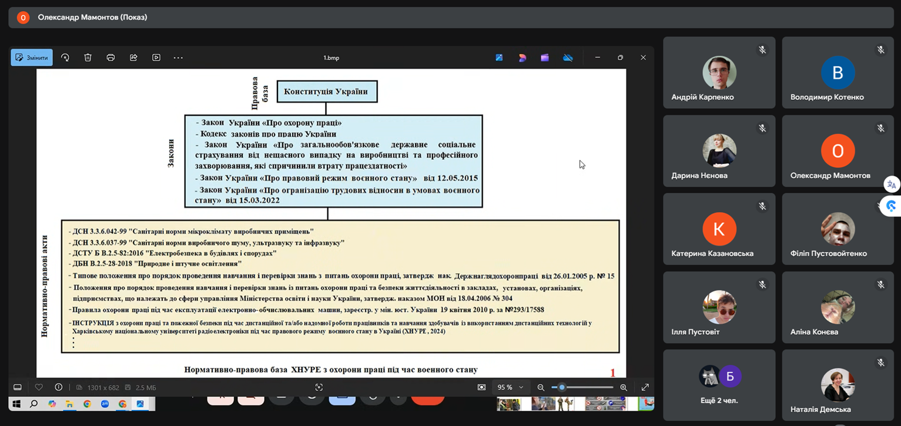Mark image as favorite with heart
Screen dimensions: 901x426
[39, 387]
